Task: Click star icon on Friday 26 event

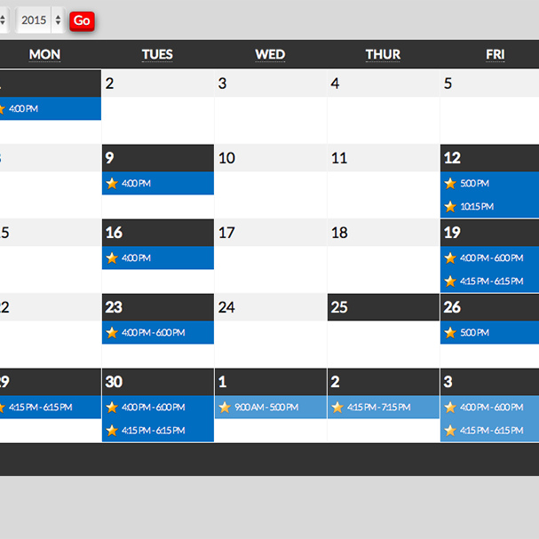Action: tap(449, 333)
